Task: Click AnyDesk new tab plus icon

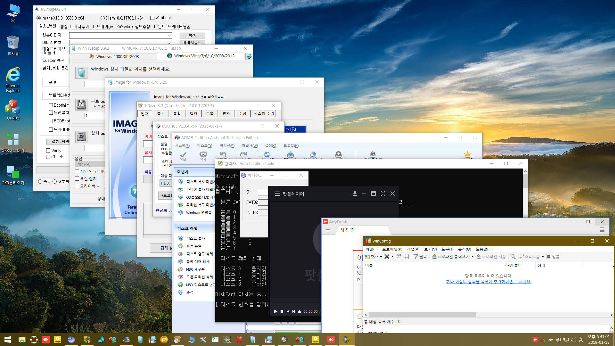Action: [x=328, y=230]
